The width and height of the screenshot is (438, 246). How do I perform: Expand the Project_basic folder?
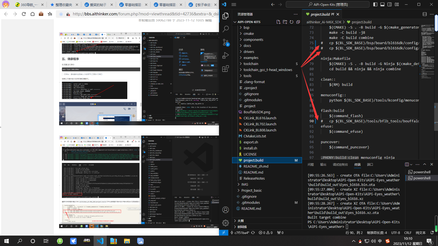tap(267, 190)
